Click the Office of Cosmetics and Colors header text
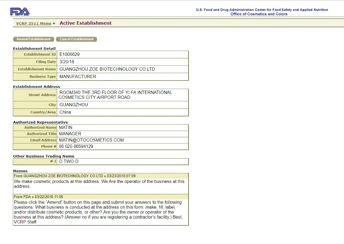 (x=259, y=14)
